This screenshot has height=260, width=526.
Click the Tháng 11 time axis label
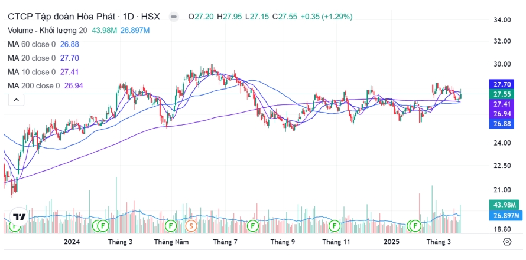pyautogui.click(x=336, y=242)
